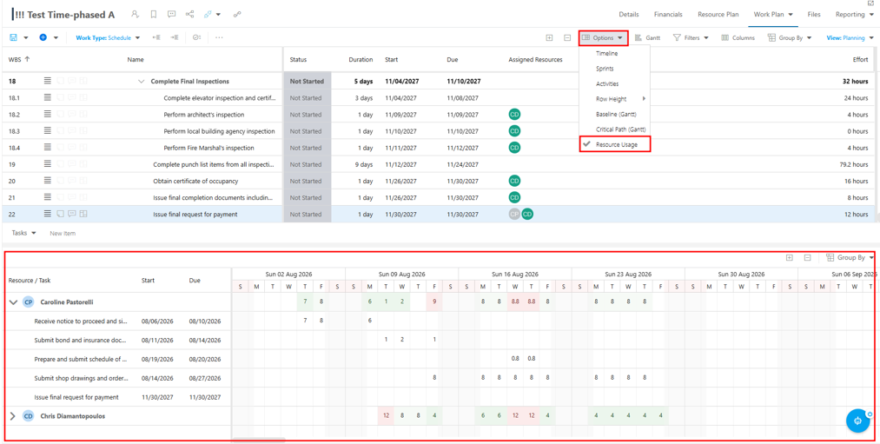Switch to the Financials tab
The height and width of the screenshot is (444, 880).
coord(668,15)
